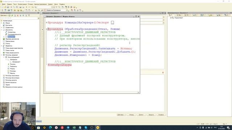
Task: Open the ОбработкаПроведения procedure dropdown
Action: coord(67,10)
